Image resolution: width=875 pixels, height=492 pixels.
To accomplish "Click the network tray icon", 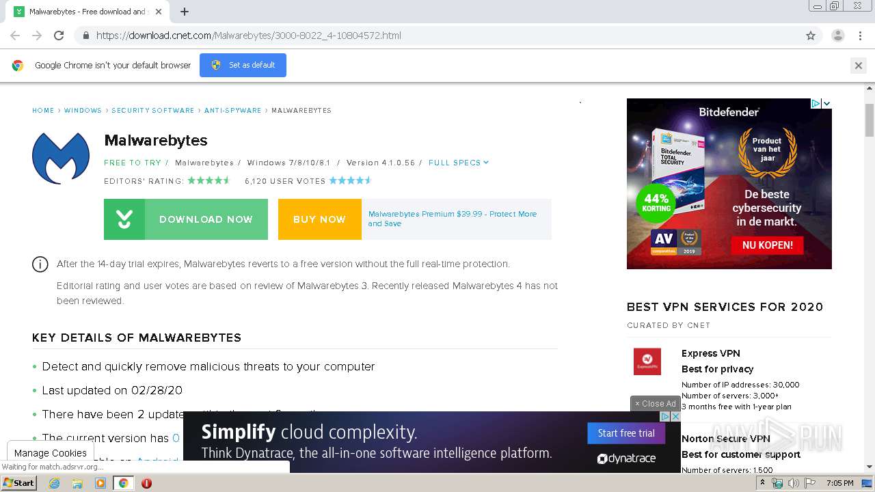I will coord(777,483).
